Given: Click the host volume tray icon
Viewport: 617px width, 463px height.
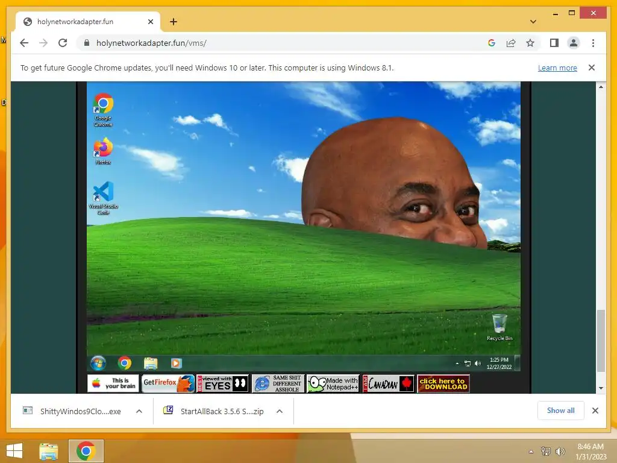Looking at the screenshot, I should [560, 452].
